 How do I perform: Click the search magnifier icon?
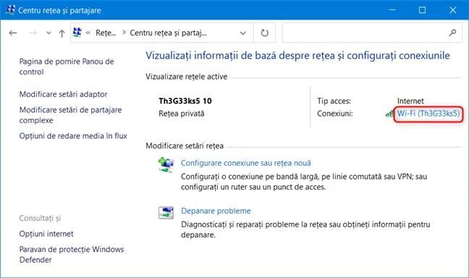pos(452,33)
